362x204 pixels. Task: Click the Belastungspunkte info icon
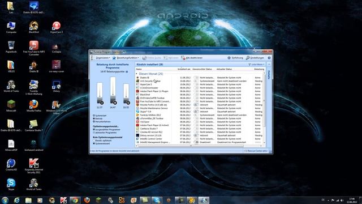[x=127, y=72]
